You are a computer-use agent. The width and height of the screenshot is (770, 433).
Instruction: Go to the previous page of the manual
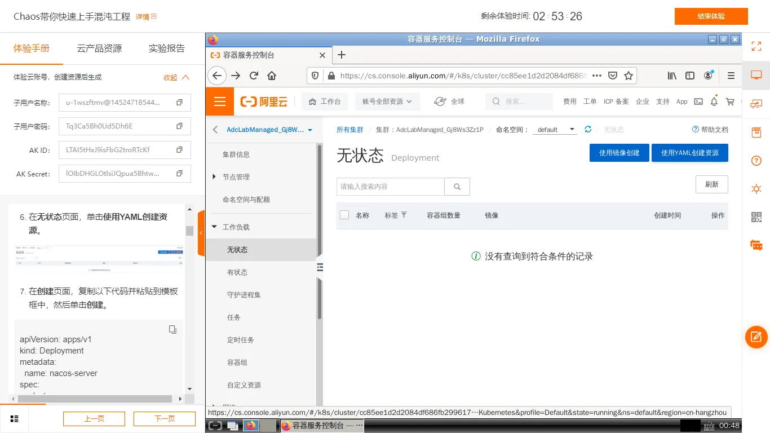pyautogui.click(x=94, y=419)
